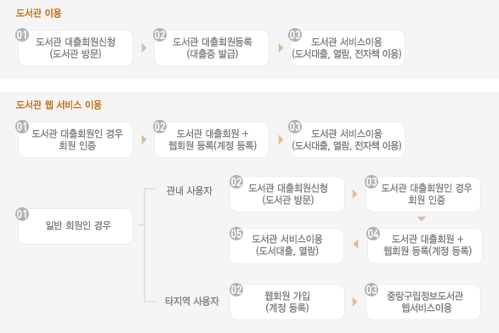Select the 도서관 이용 section heading
This screenshot has height=333, width=499.
point(38,14)
